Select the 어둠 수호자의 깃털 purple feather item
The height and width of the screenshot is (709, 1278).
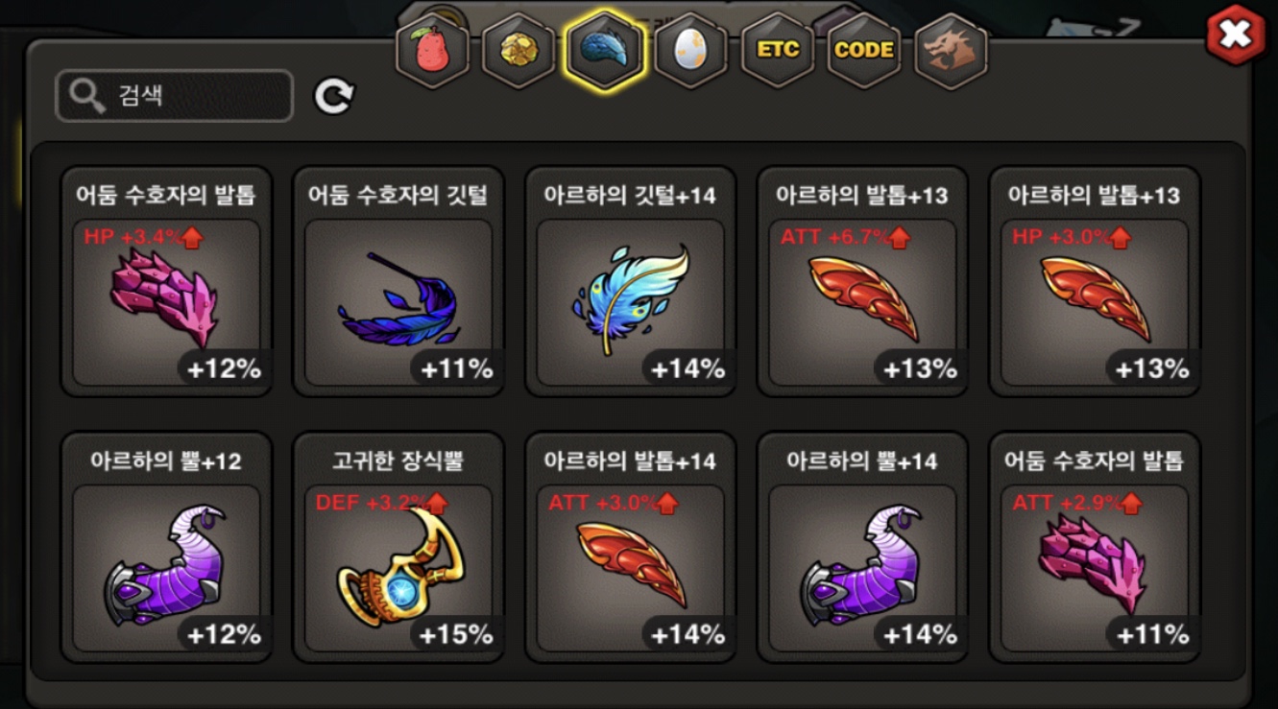tap(398, 281)
